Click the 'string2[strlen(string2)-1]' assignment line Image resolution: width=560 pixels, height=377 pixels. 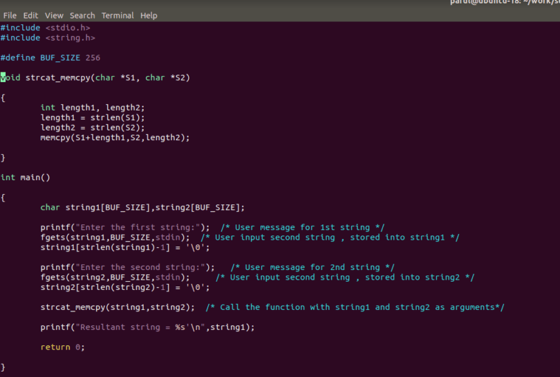(x=125, y=287)
